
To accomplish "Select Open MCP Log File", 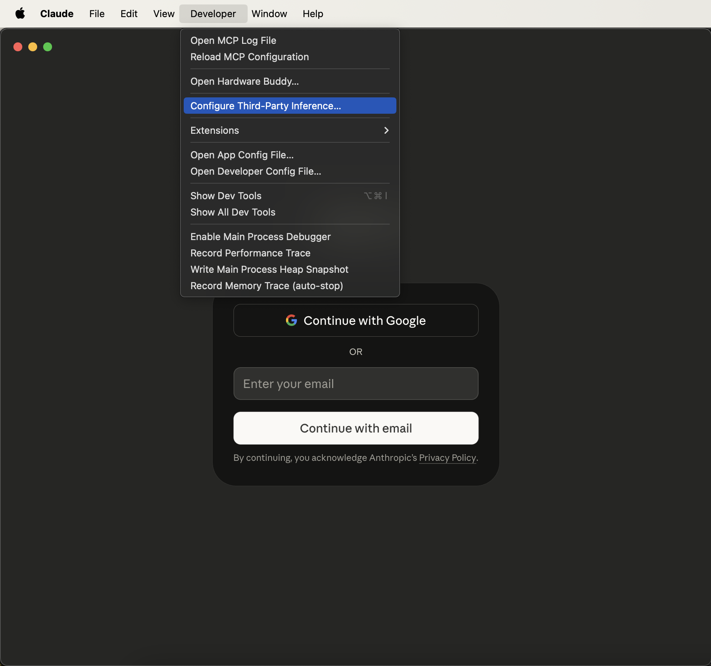I will 233,40.
